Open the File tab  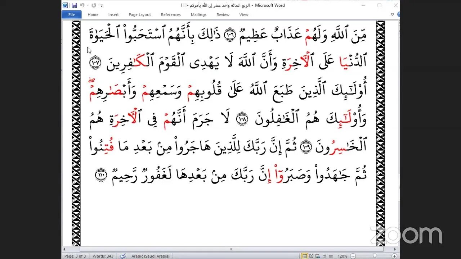click(72, 15)
